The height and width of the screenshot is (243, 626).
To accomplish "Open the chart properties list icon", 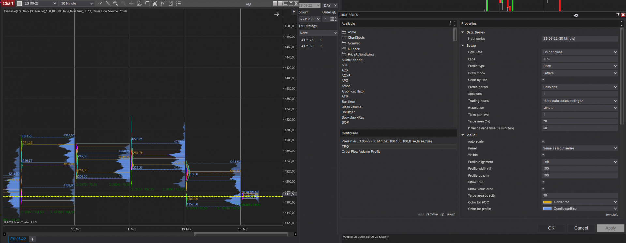I will pos(178,3).
